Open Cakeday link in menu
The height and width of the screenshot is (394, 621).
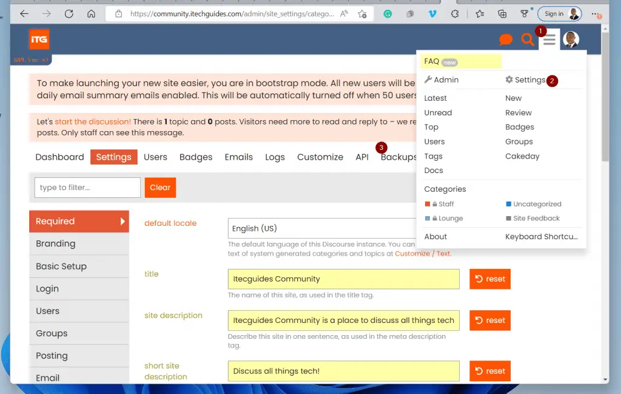click(x=522, y=156)
